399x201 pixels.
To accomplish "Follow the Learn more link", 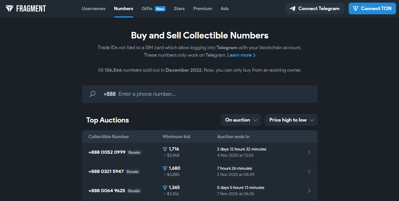I will point(241,55).
